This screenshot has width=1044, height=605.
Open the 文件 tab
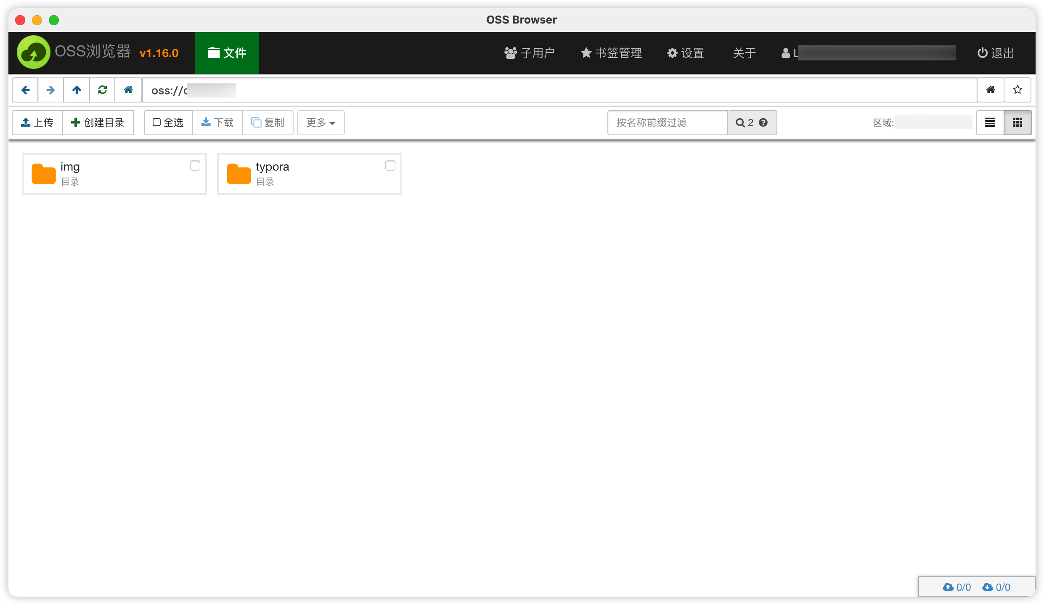click(227, 53)
